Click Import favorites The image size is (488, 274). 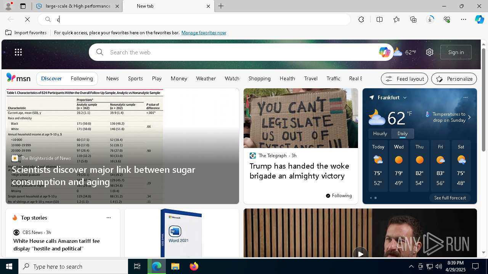pos(26,33)
